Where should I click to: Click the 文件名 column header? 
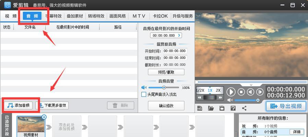pyautogui.click(x=29, y=27)
